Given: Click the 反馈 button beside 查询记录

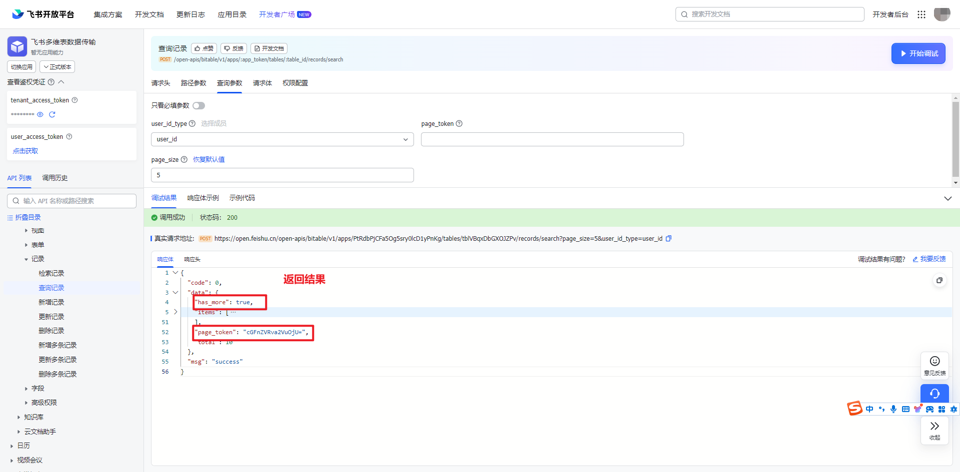Looking at the screenshot, I should pyautogui.click(x=233, y=48).
